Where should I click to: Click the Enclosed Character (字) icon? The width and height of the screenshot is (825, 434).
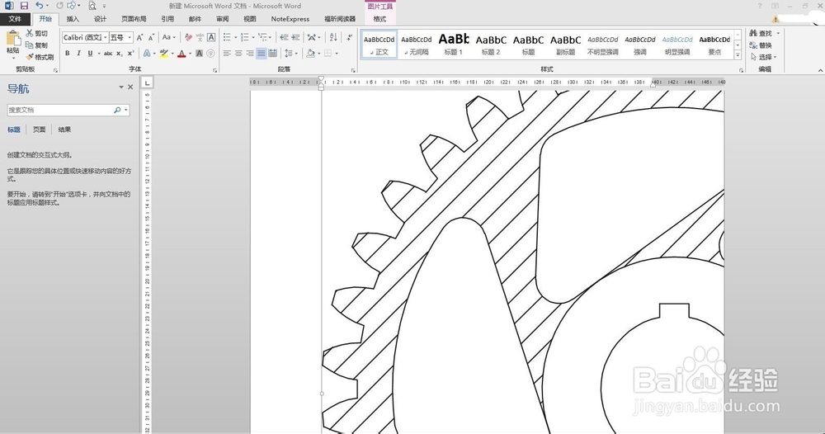tap(210, 53)
